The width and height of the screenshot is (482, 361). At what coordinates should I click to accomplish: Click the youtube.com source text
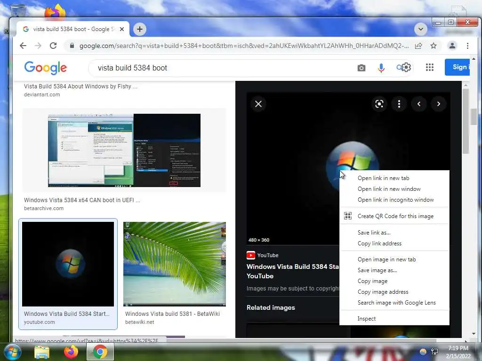[40, 322]
